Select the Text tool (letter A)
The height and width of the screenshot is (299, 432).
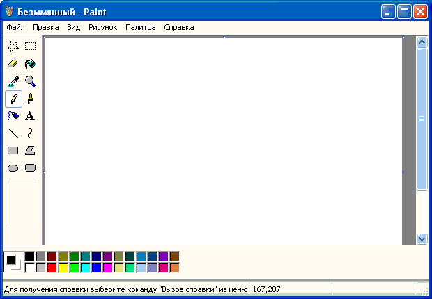tap(30, 116)
